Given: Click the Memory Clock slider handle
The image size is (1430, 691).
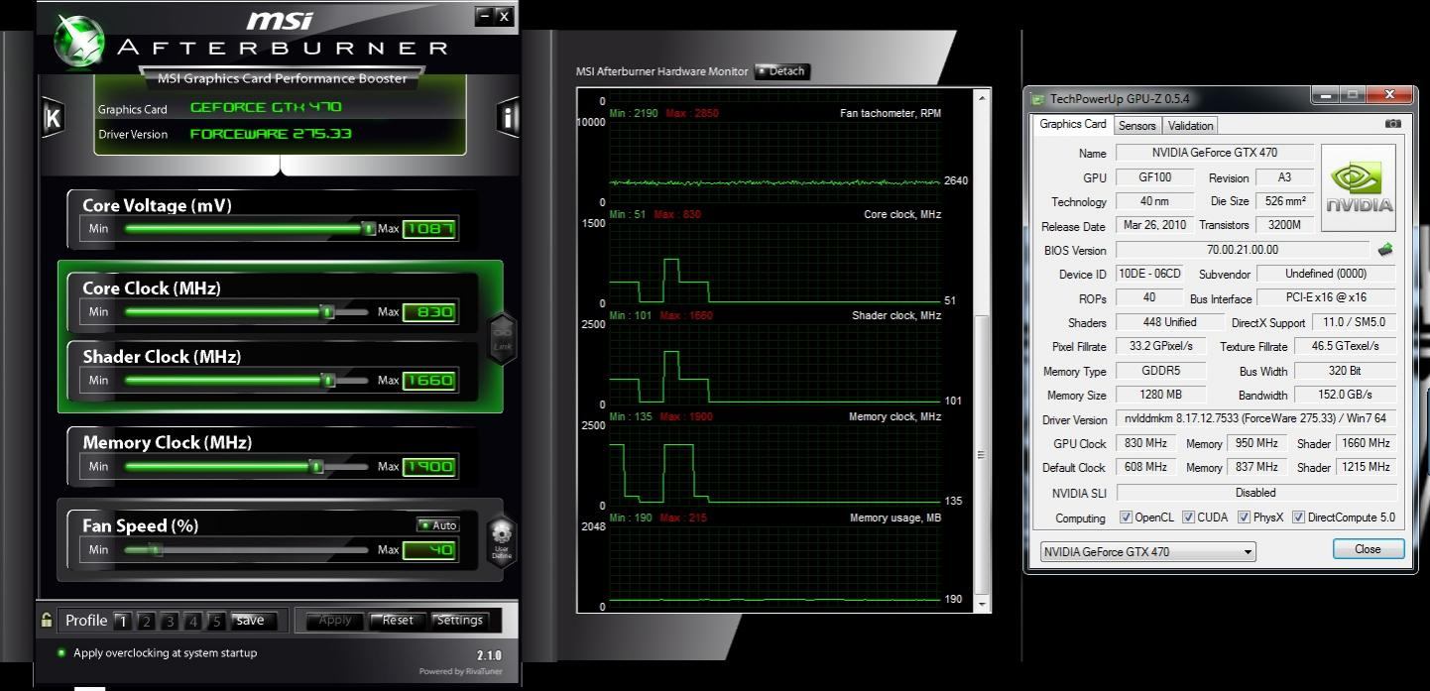Looking at the screenshot, I should pos(316,467).
